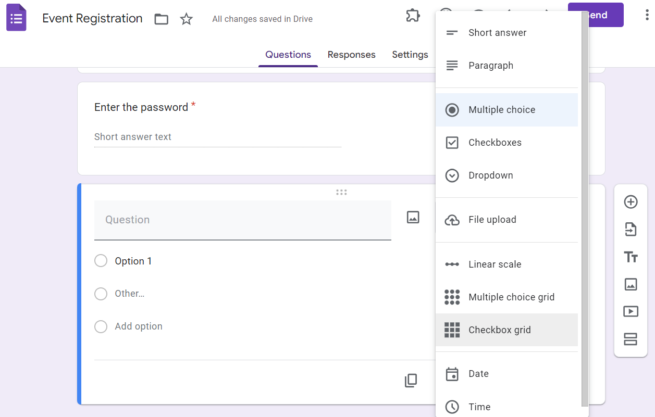Add image to the question
The height and width of the screenshot is (417, 655).
tap(413, 217)
